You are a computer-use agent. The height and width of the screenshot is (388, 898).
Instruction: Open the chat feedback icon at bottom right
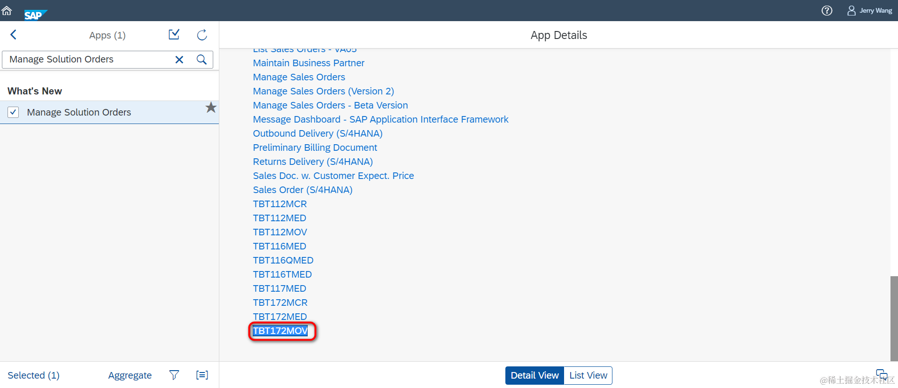882,375
